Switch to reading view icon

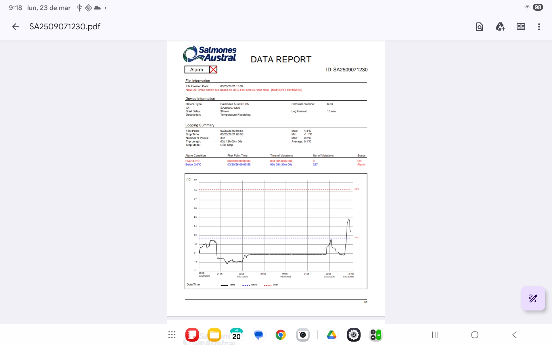tap(521, 27)
